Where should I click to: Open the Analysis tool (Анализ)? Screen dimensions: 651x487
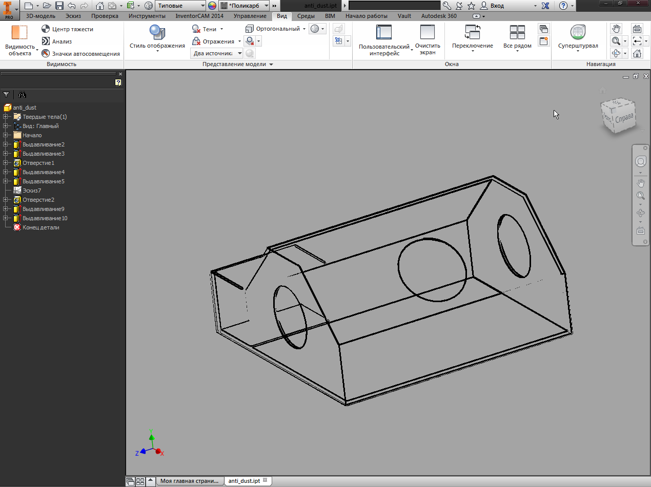[x=46, y=41]
